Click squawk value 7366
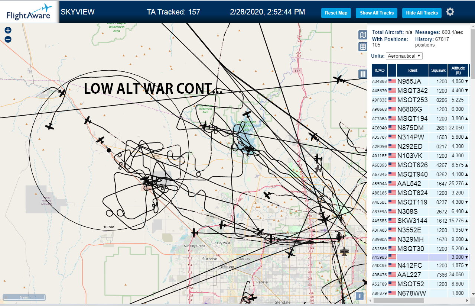475x306 pixels. (442, 275)
